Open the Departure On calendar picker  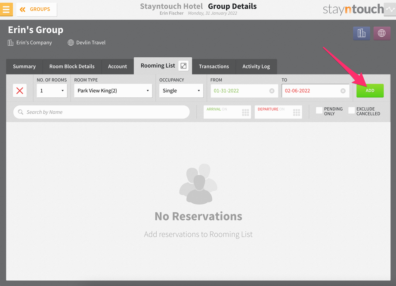coord(297,112)
